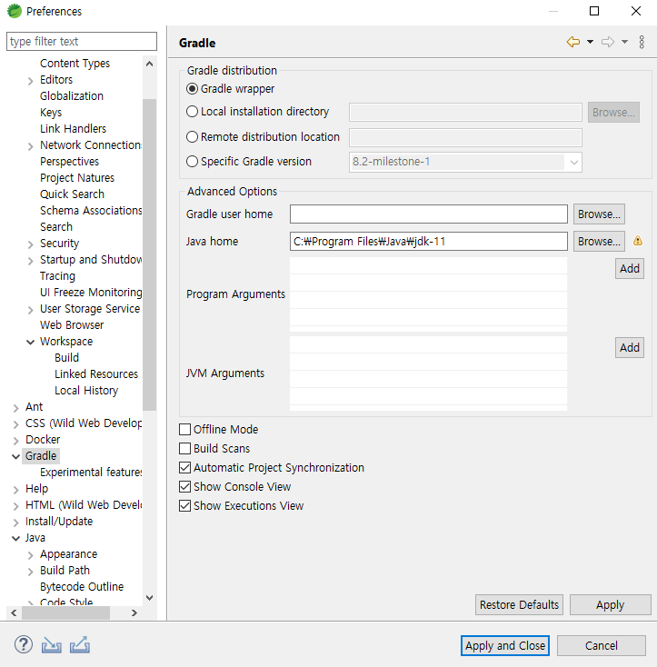Expand the Docker tree node

(x=15, y=441)
